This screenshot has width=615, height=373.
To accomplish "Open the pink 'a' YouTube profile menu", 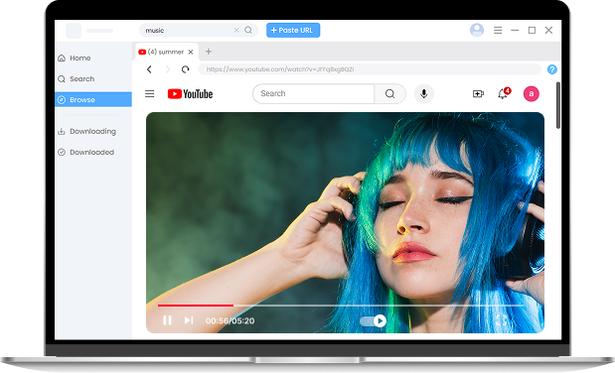I will [x=532, y=93].
